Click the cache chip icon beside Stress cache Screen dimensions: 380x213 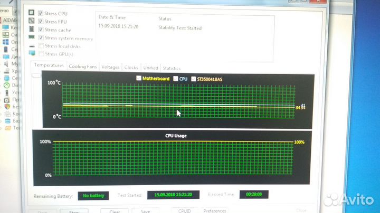pyautogui.click(x=32, y=29)
